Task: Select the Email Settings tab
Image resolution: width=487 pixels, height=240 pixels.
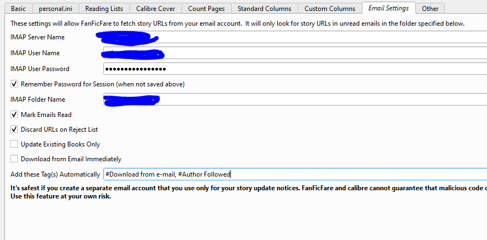Action: [x=388, y=8]
